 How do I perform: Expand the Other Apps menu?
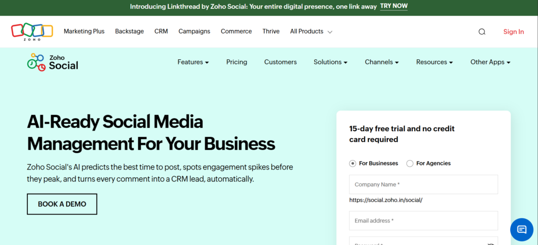coord(490,62)
